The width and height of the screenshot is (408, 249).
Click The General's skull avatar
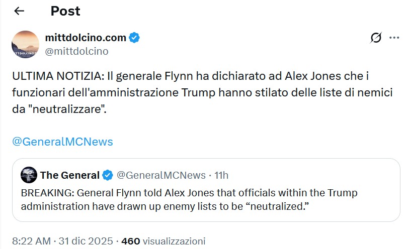pyautogui.click(x=29, y=175)
